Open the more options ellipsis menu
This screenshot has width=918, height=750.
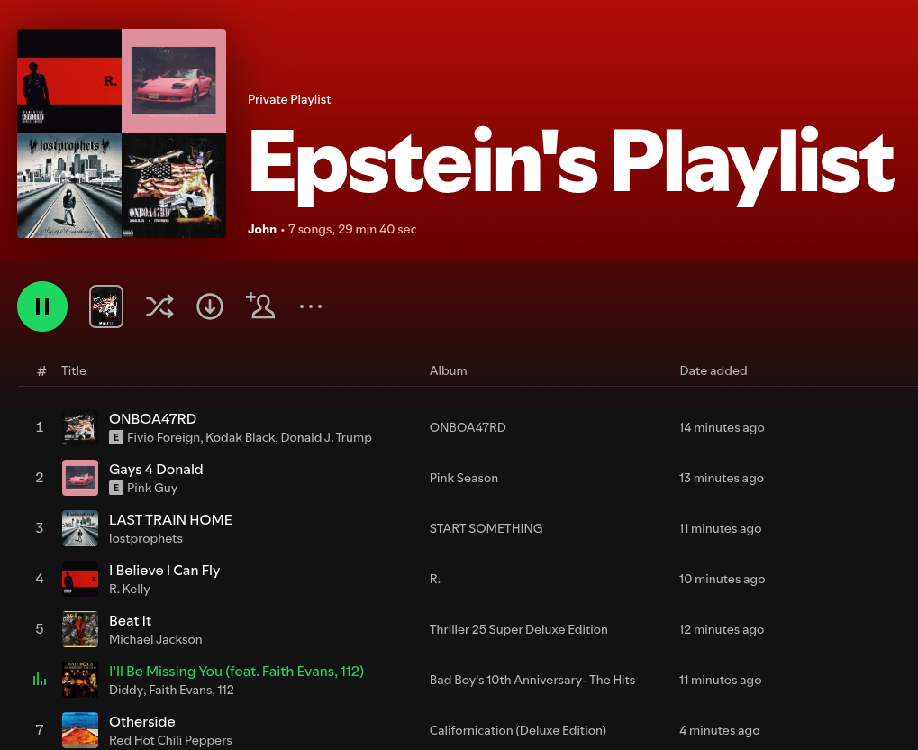click(x=310, y=306)
